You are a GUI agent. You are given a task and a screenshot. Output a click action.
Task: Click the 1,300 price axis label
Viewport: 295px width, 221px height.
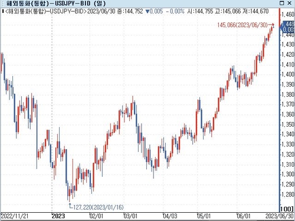pos(288,174)
